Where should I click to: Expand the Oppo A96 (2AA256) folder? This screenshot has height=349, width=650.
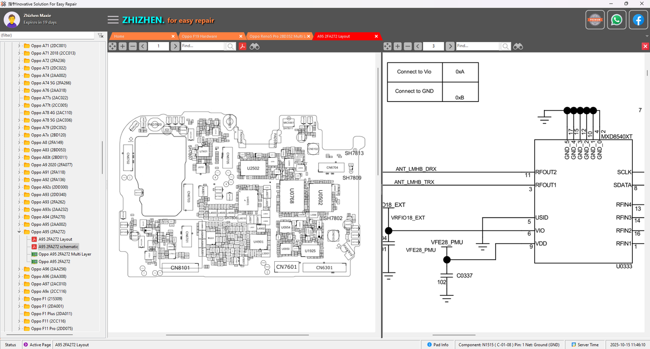19,269
